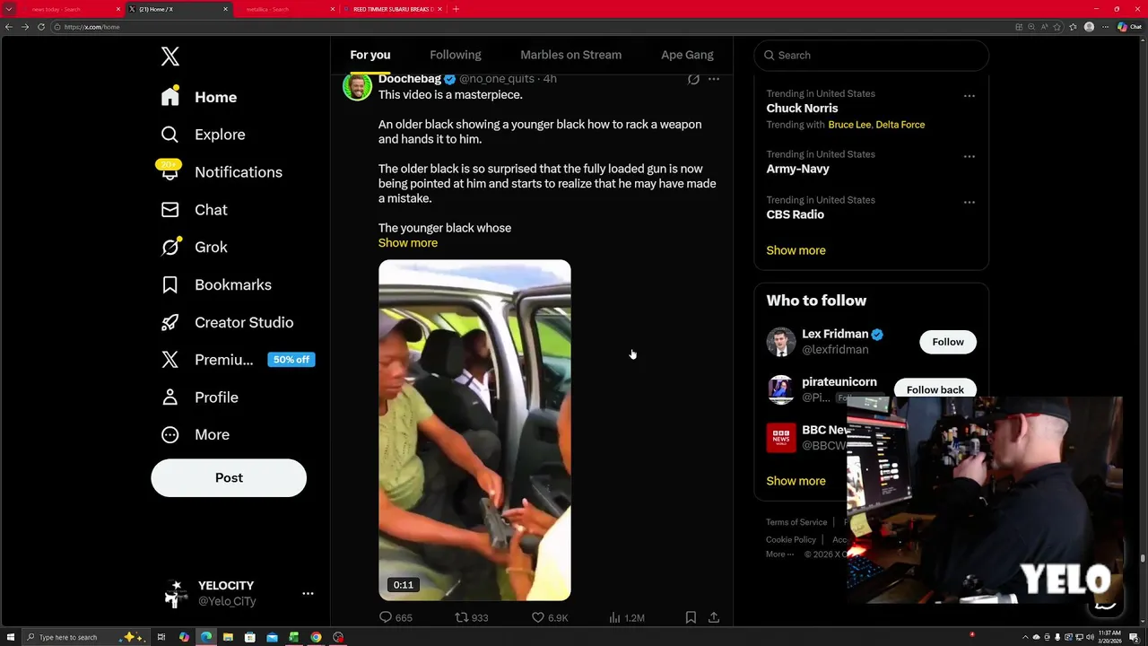Click the 50% off badge
The width and height of the screenshot is (1148, 646).
click(291, 360)
